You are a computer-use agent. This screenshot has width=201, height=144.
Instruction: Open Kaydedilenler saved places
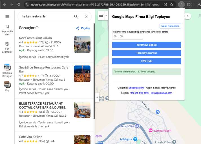(x=7, y=30)
